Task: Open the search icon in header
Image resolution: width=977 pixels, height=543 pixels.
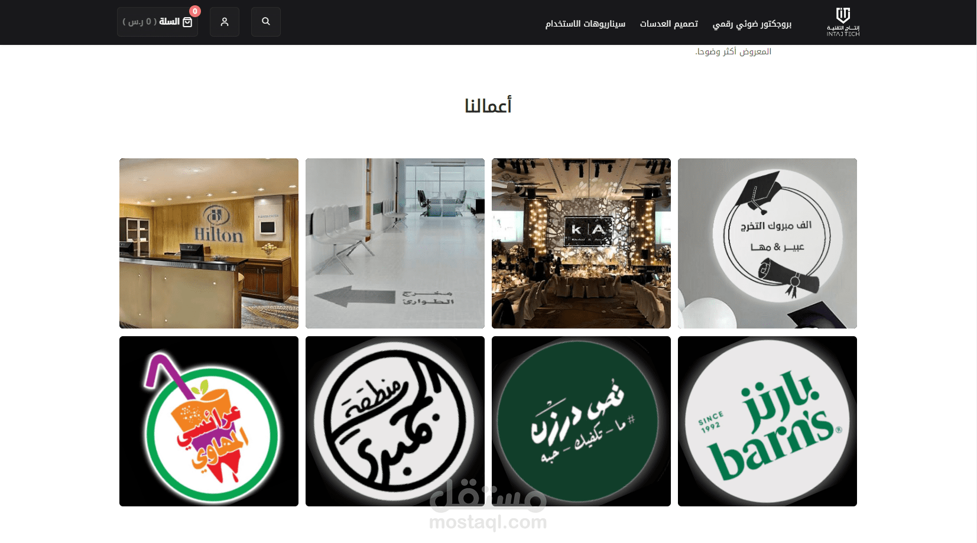Action: (x=266, y=22)
